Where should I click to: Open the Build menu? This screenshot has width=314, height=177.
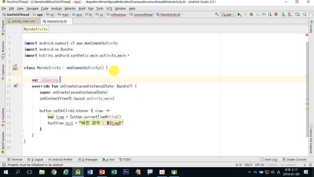(x=82, y=8)
